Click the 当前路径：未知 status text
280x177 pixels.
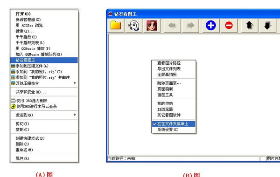pos(121,158)
